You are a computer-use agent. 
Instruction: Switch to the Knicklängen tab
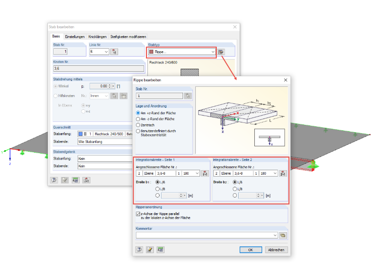pos(97,37)
